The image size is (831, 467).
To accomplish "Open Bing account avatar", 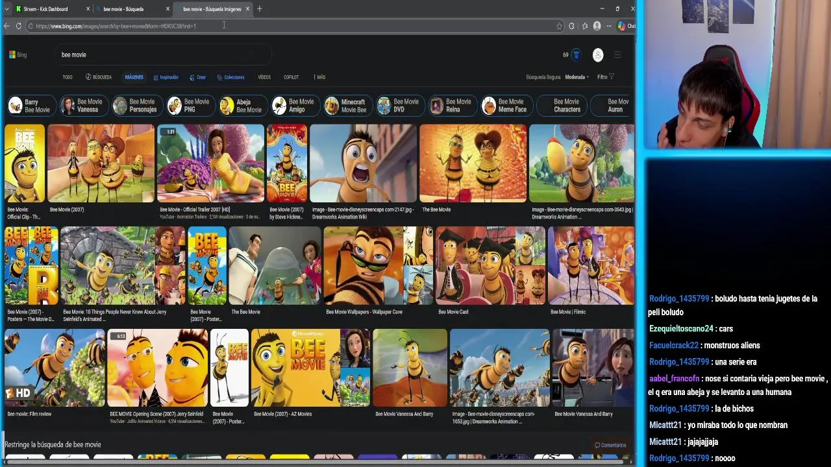I will point(598,55).
